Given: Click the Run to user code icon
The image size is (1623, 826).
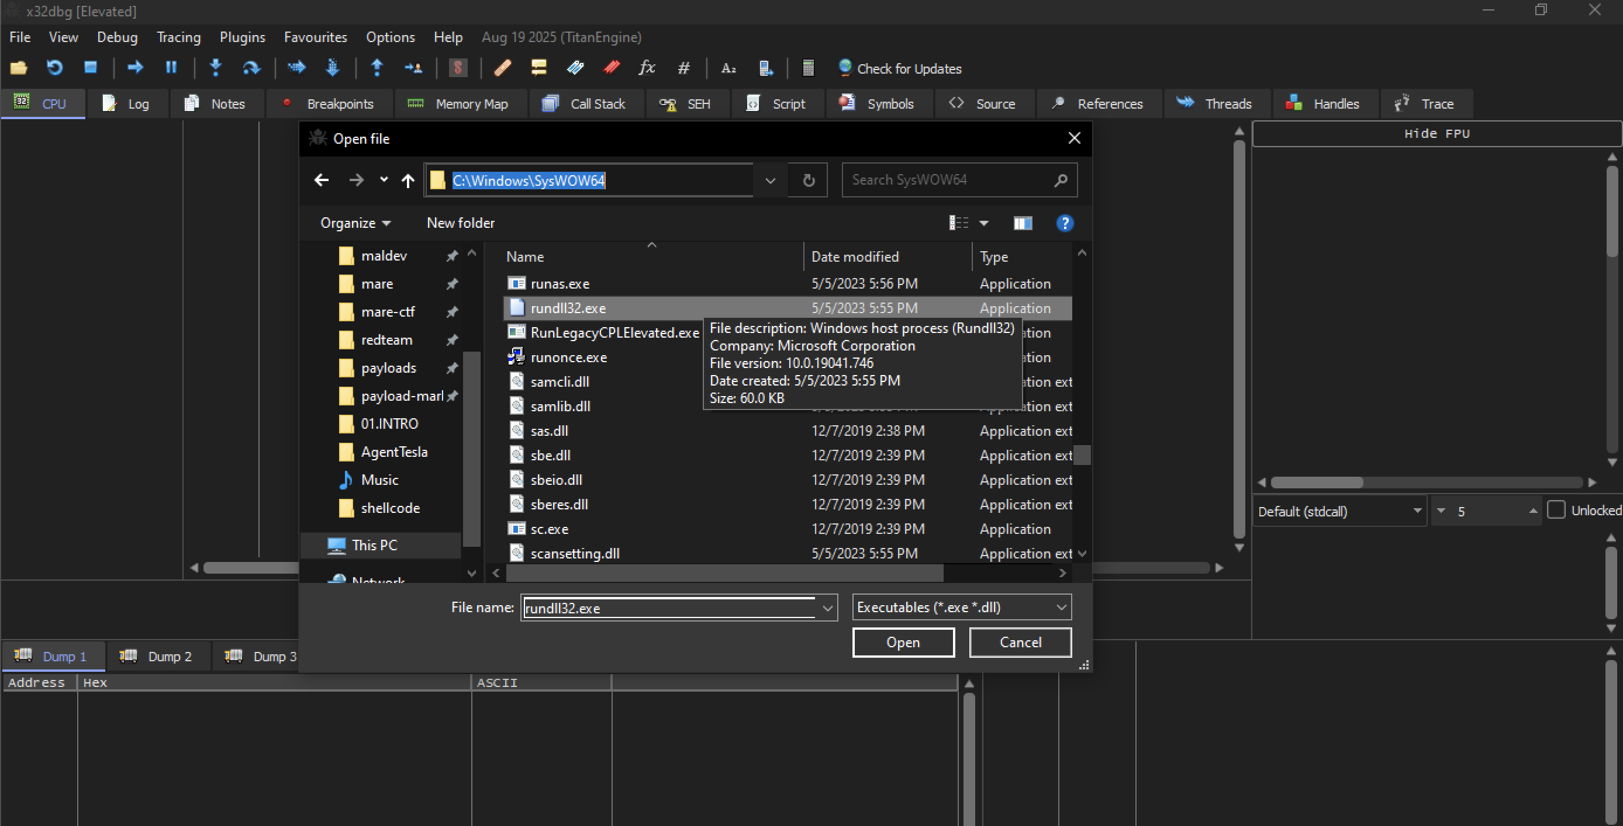Looking at the screenshot, I should pyautogui.click(x=413, y=67).
